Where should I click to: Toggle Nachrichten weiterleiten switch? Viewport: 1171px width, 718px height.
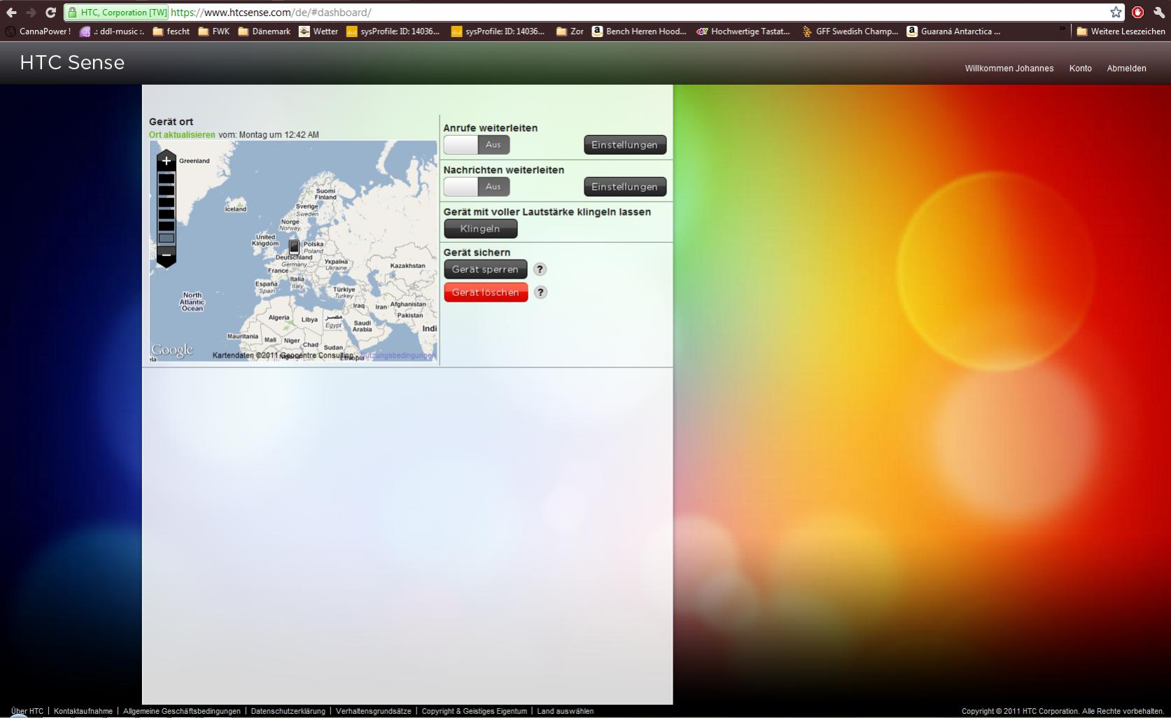click(x=477, y=187)
